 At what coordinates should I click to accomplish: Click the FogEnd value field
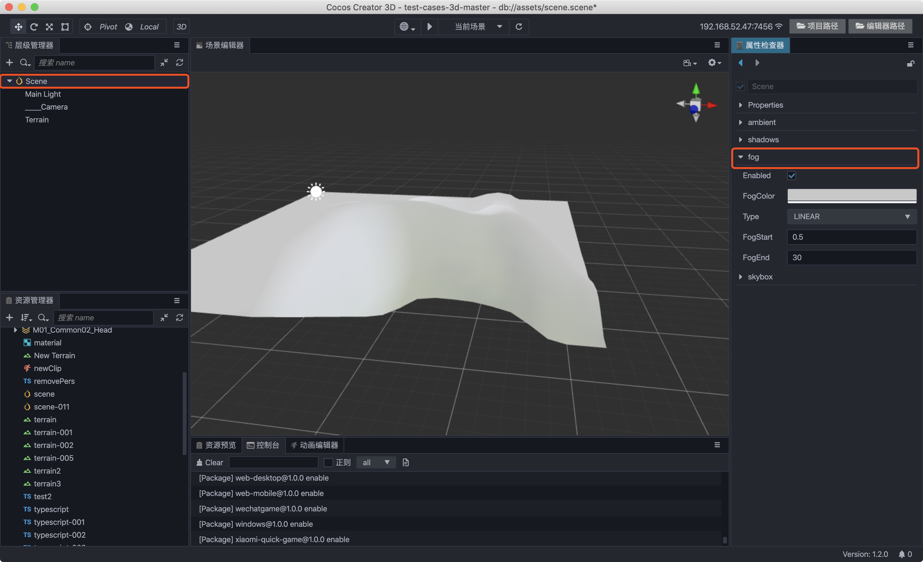[852, 257]
